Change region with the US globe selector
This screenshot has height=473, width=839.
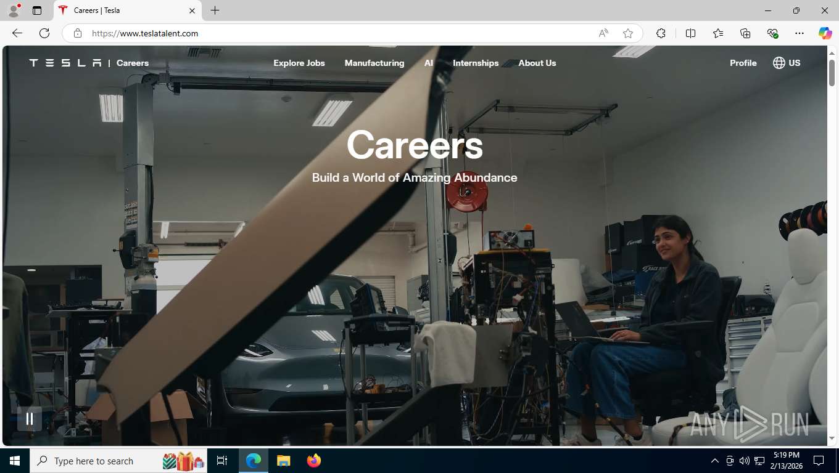coord(787,63)
